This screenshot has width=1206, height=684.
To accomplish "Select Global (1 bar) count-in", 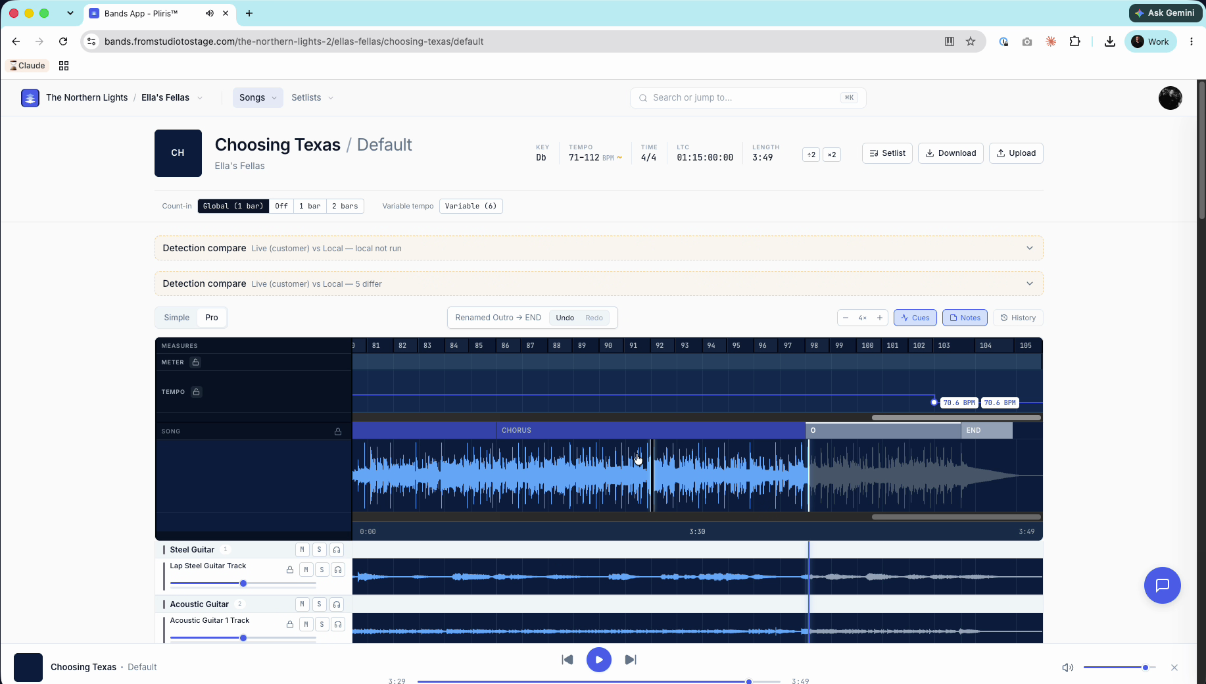I will tap(233, 206).
